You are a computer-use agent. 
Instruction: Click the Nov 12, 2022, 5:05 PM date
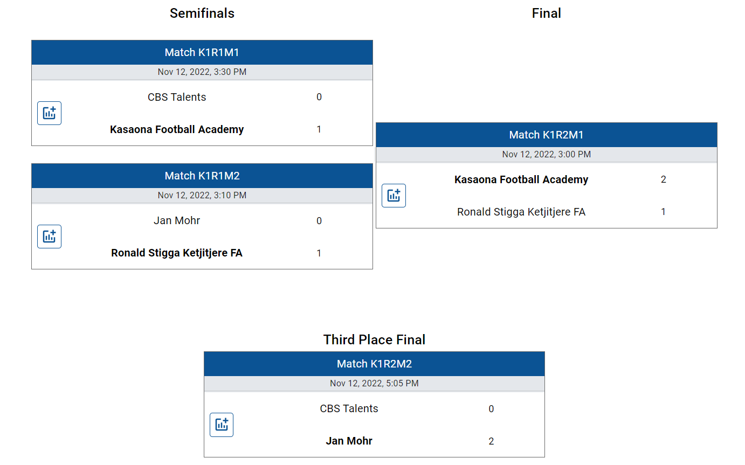coord(374,383)
